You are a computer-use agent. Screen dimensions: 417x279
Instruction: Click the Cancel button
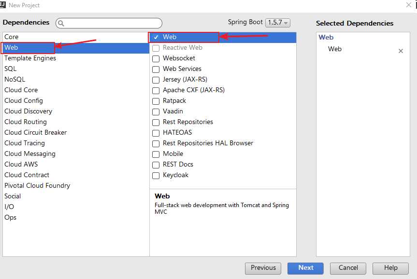click(x=348, y=268)
